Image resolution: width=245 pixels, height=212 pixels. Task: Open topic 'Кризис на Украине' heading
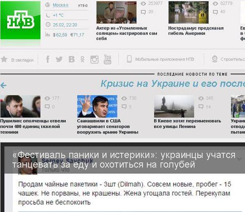[x=173, y=84]
